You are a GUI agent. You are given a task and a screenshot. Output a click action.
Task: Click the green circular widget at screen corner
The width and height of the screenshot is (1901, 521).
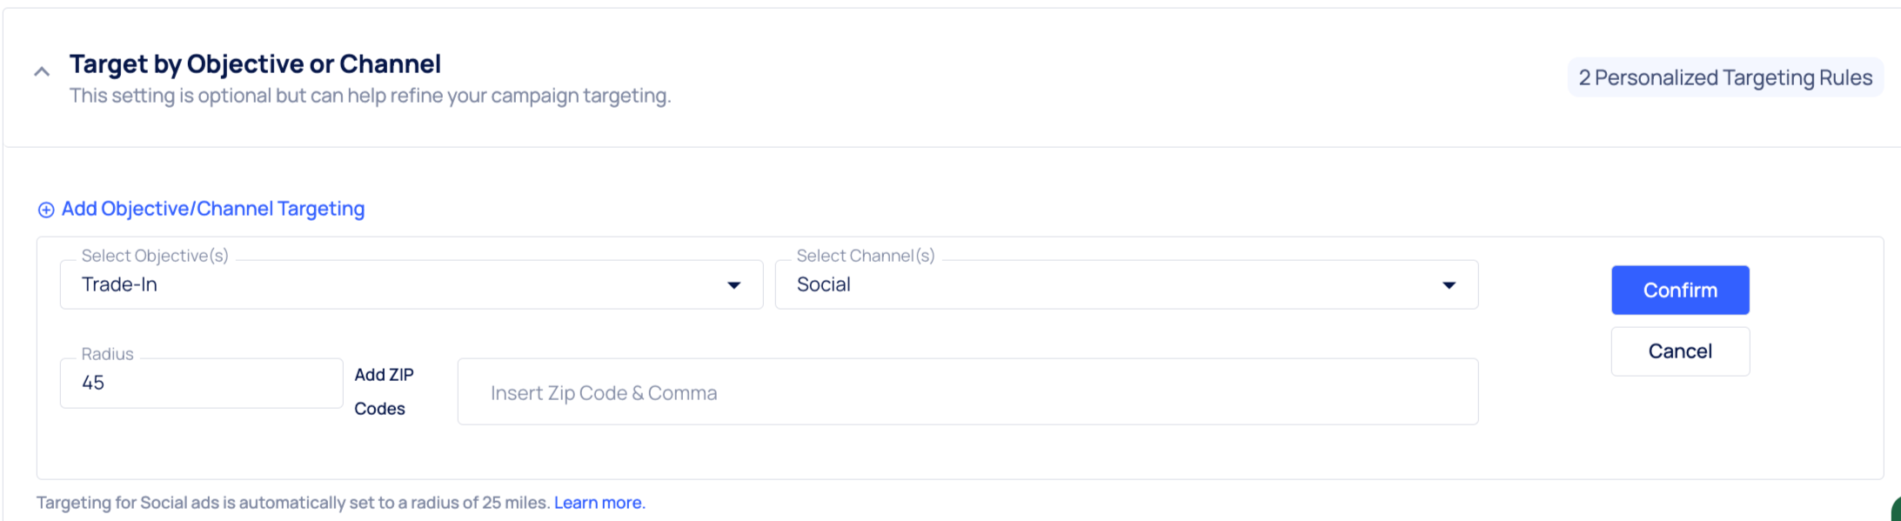click(x=1897, y=511)
